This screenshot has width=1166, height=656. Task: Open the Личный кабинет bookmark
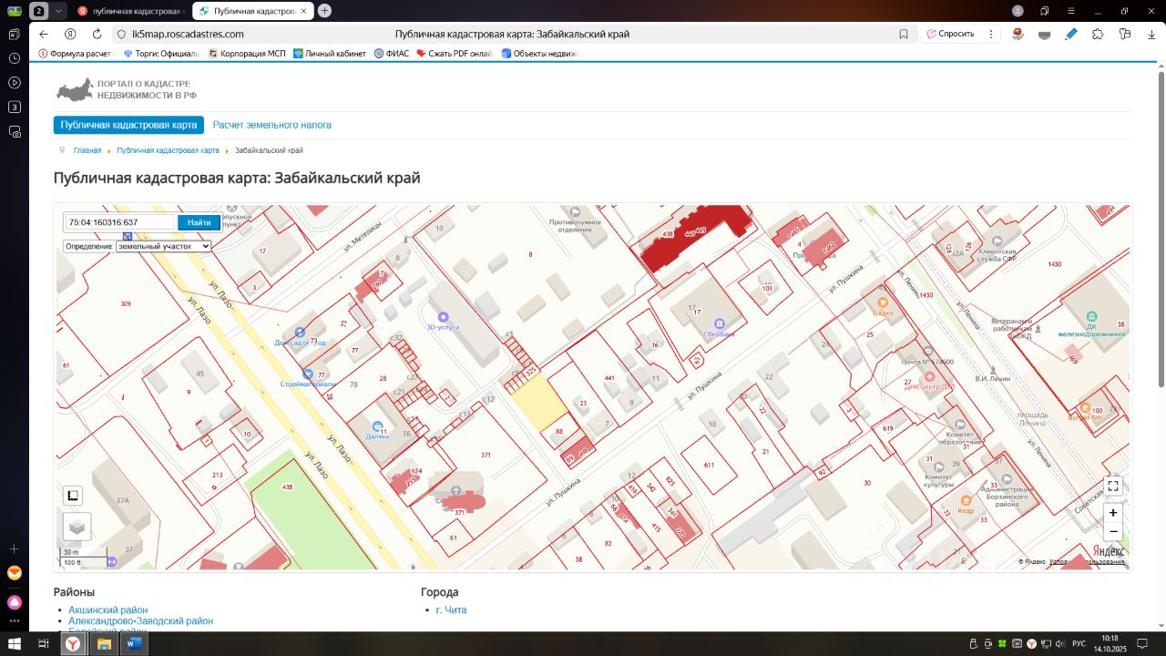click(329, 54)
